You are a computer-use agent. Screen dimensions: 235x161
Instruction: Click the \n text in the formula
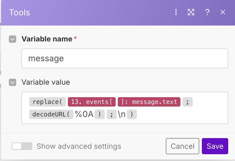pyautogui.click(x=122, y=114)
